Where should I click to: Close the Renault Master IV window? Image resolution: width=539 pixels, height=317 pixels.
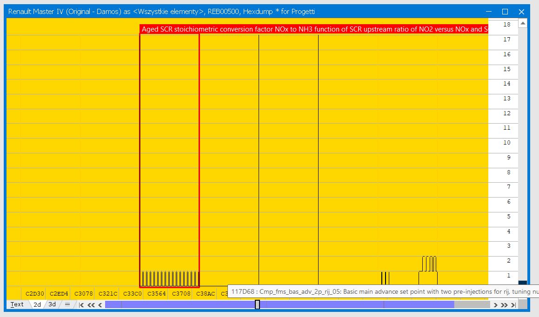(x=521, y=11)
